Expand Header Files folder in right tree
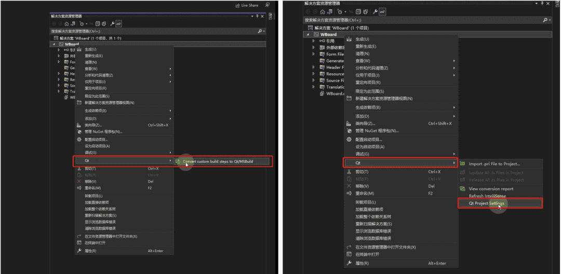561x274 pixels. [x=313, y=68]
